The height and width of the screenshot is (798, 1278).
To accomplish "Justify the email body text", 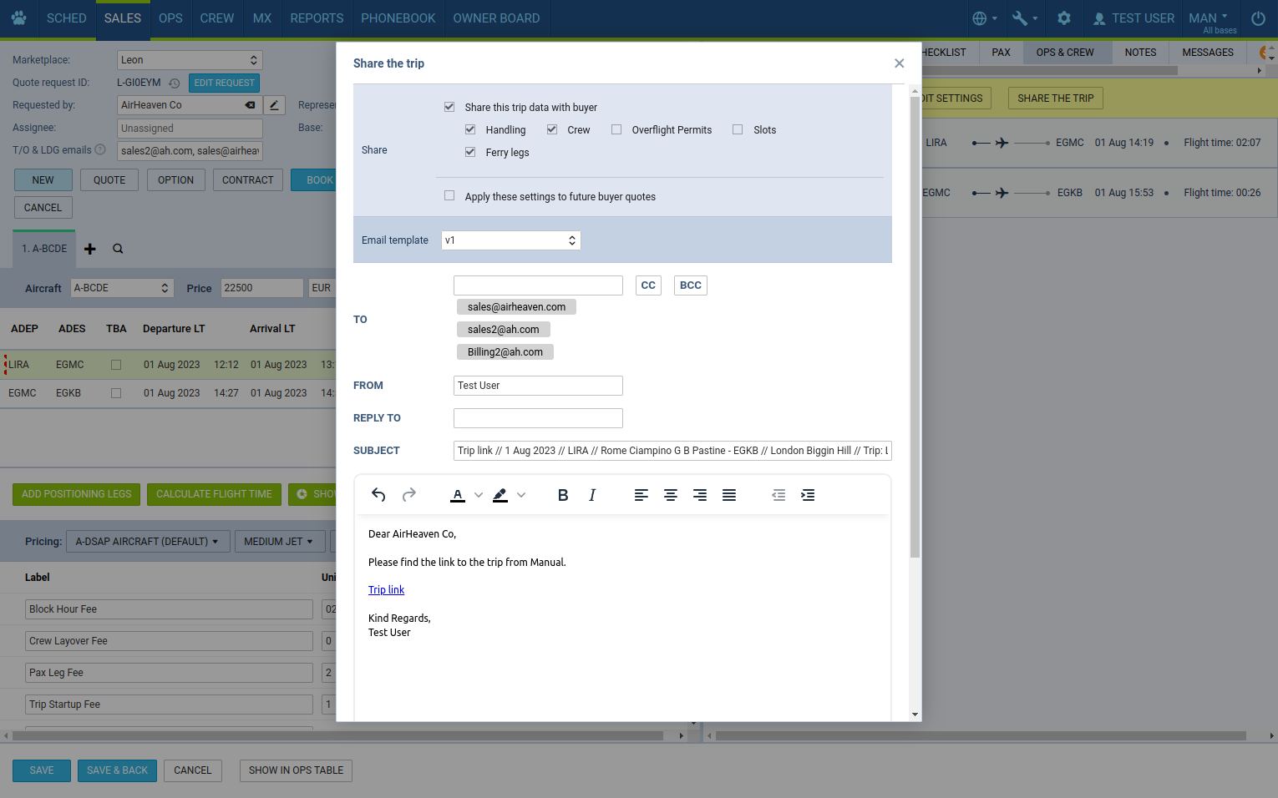I will tap(729, 495).
